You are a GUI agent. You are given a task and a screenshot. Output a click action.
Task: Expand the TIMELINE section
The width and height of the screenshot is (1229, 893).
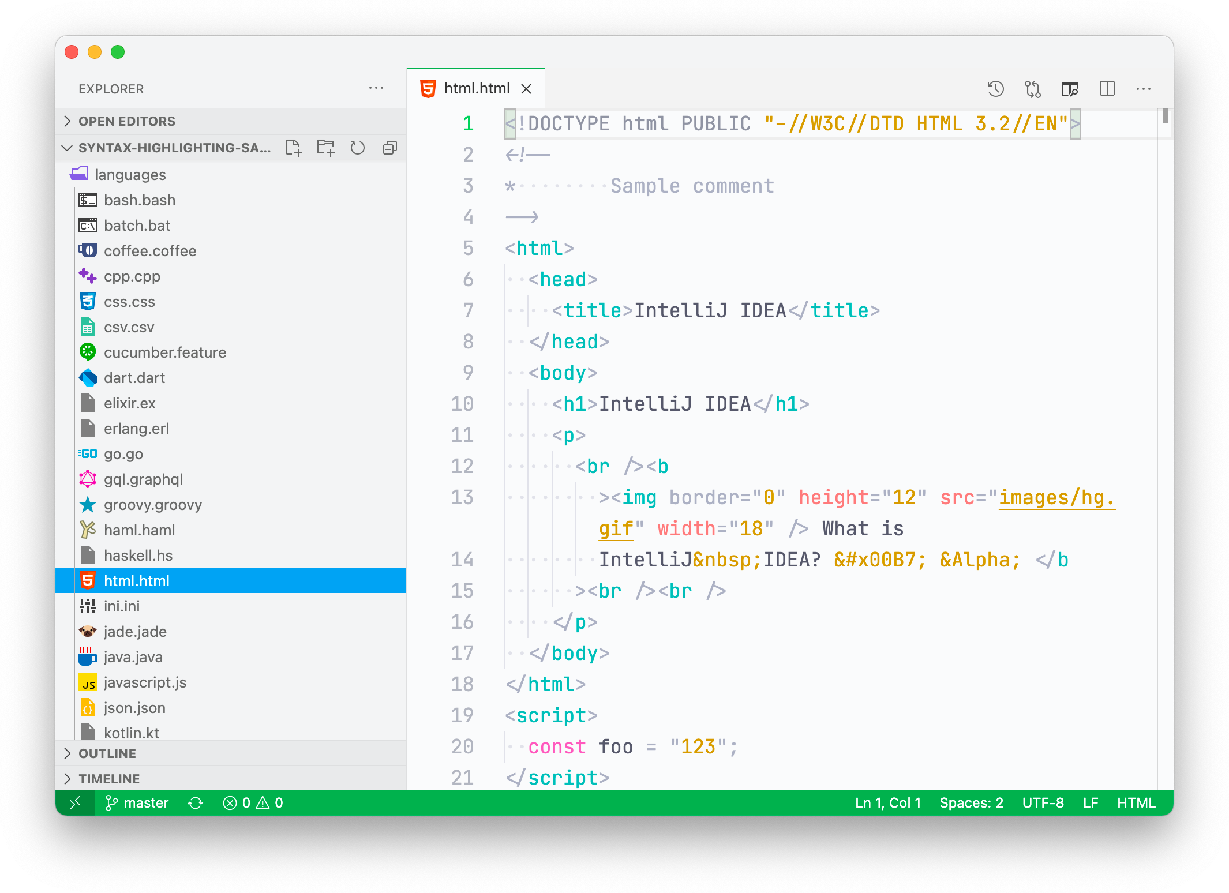pyautogui.click(x=108, y=778)
